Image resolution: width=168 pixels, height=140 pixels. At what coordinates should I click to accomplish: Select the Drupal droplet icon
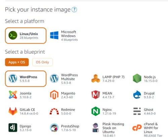pos(137,95)
